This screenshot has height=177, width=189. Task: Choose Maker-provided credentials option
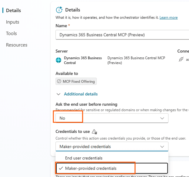[x=112, y=168]
